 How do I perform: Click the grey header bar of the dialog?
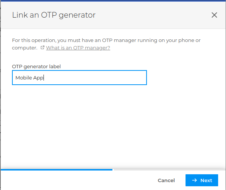click(x=150, y=15)
